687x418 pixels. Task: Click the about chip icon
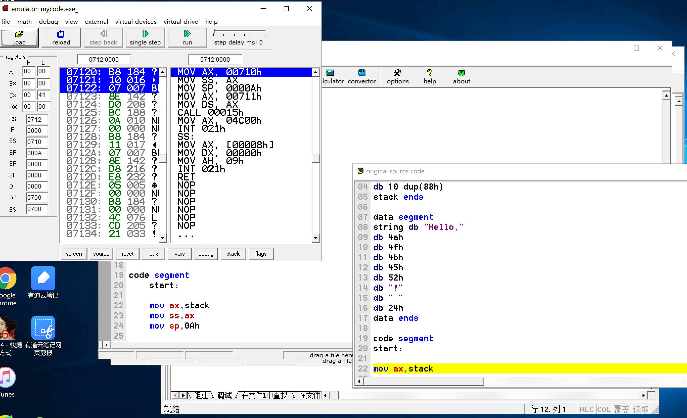[x=461, y=73]
